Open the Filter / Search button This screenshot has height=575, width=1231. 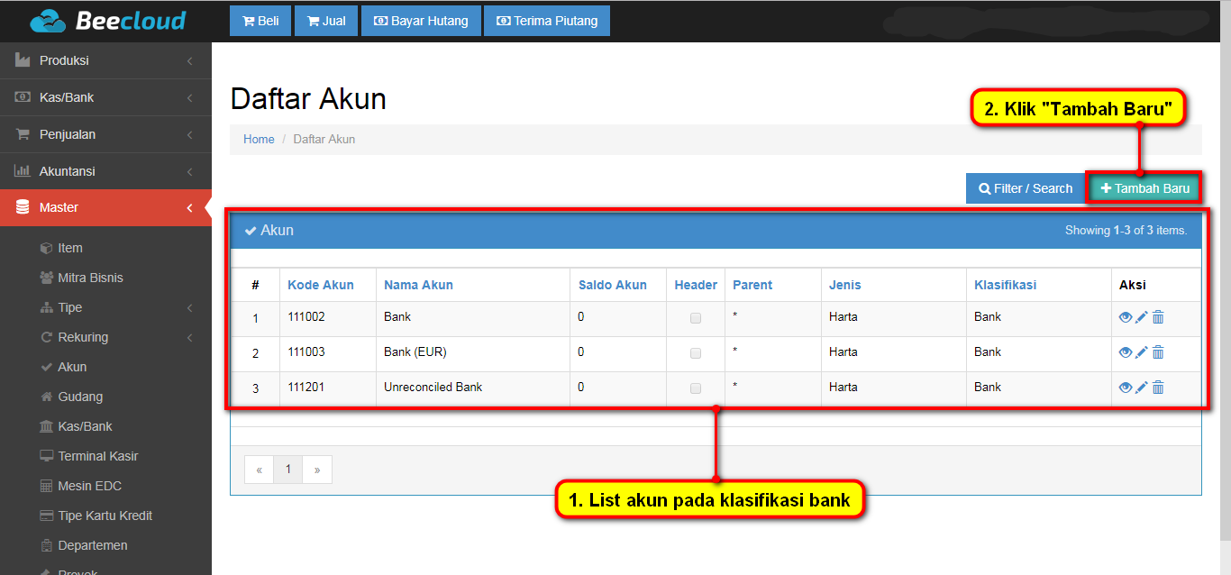1025,188
